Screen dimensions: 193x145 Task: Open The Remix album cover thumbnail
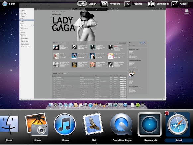(x=56, y=56)
